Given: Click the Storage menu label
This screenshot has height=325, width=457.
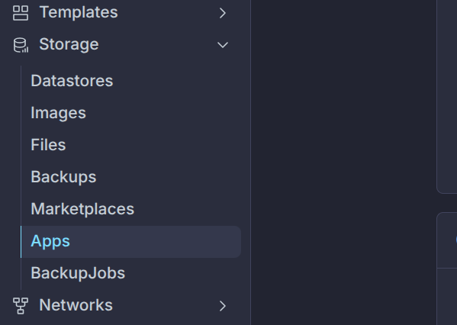Looking at the screenshot, I should (x=69, y=44).
